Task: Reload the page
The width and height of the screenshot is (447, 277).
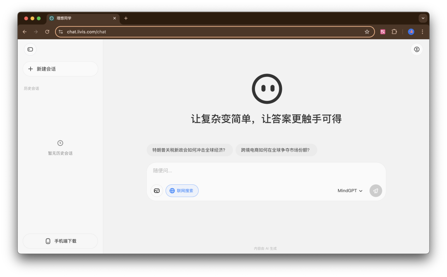Action: 47,32
